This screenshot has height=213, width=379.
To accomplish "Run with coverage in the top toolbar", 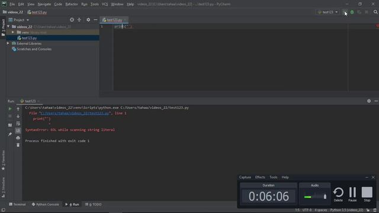I will [359, 12].
